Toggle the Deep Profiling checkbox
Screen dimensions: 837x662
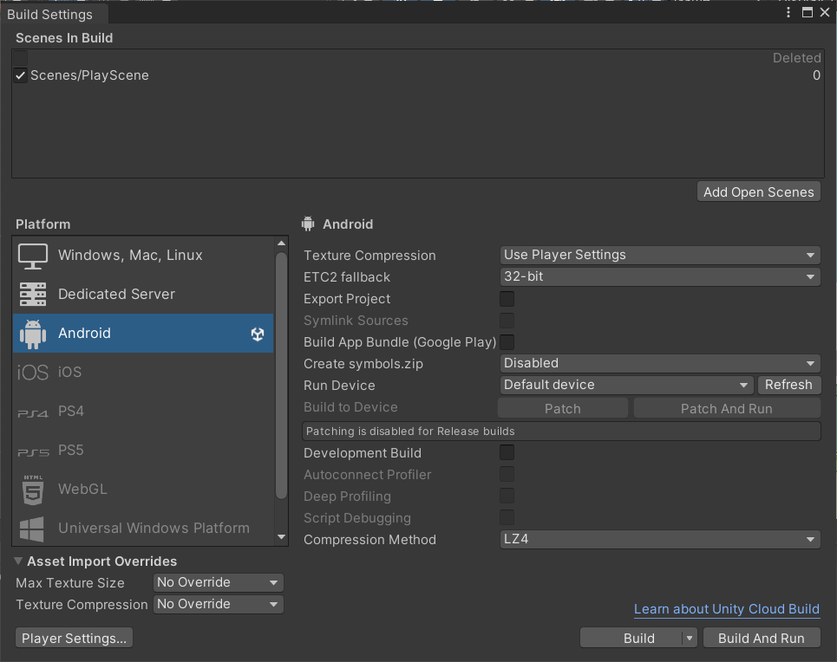pos(507,496)
